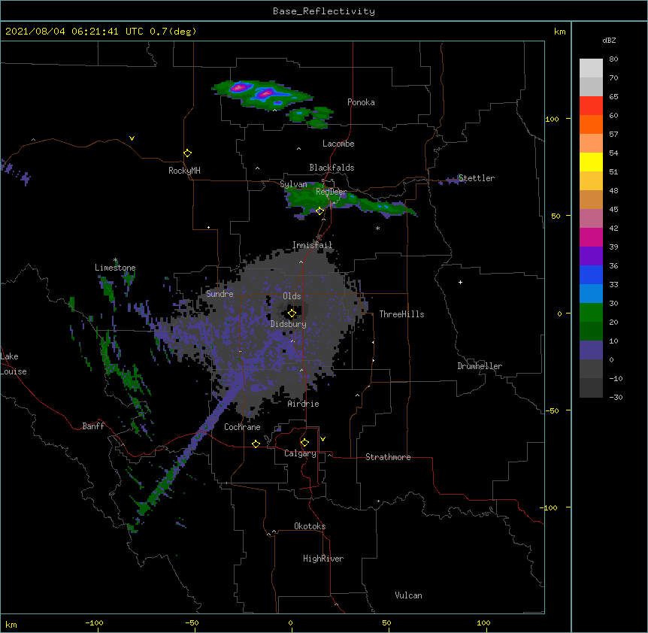Click the Banff label
The image size is (648, 633).
(x=93, y=426)
